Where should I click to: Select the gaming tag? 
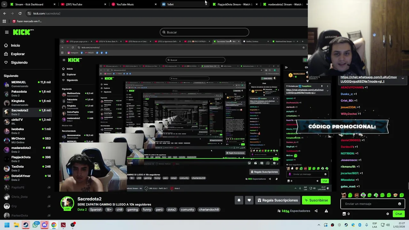pos(133,210)
